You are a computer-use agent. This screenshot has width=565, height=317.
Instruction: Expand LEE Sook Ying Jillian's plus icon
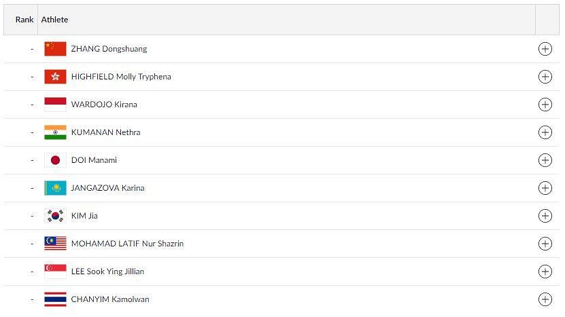point(545,272)
